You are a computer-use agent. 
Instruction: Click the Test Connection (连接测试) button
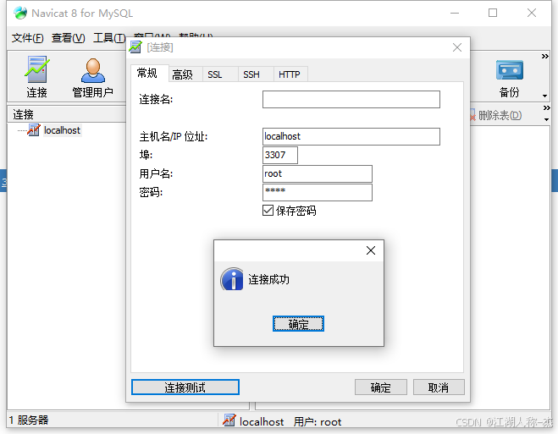(x=185, y=387)
